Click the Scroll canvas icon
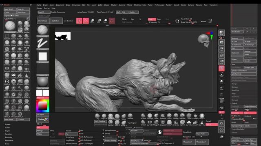Viewport: 261px width, 146px height. (221, 42)
